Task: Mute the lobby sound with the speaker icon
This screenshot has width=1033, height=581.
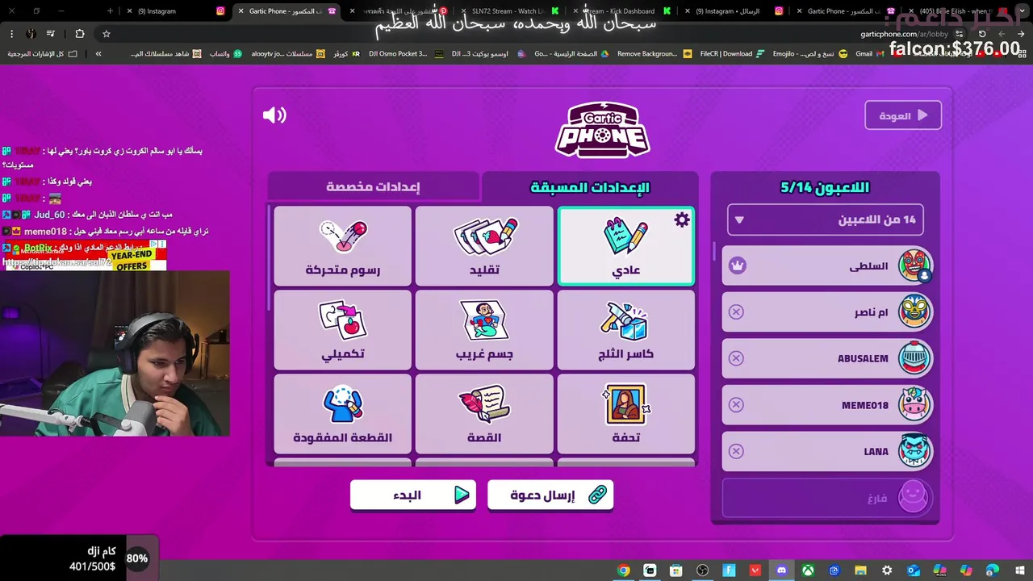Action: coord(274,115)
